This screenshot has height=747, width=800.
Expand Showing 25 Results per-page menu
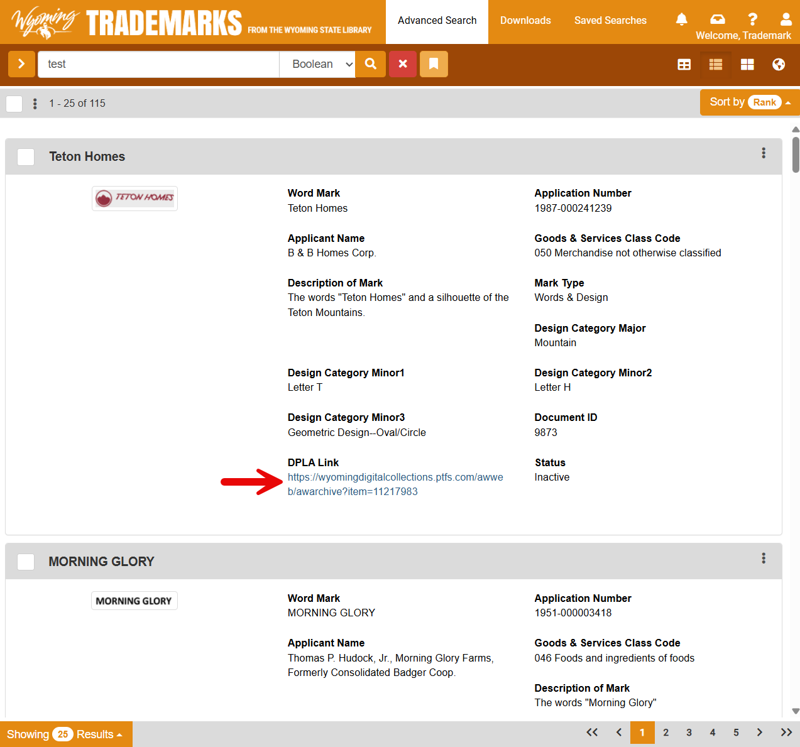[65, 734]
